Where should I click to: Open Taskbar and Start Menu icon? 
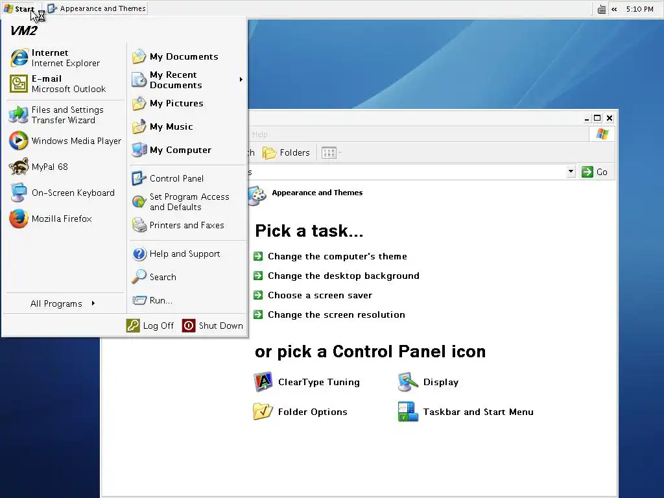466,412
